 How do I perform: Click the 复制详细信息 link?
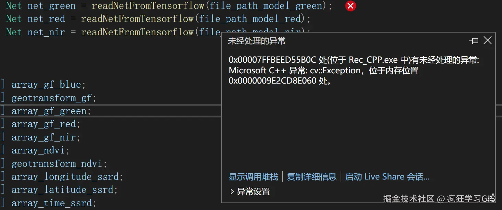point(311,177)
